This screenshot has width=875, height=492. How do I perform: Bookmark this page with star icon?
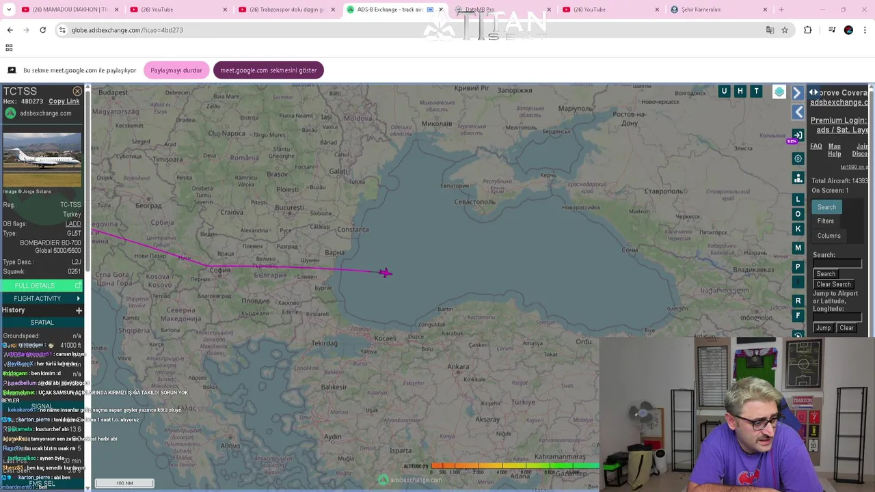[785, 30]
